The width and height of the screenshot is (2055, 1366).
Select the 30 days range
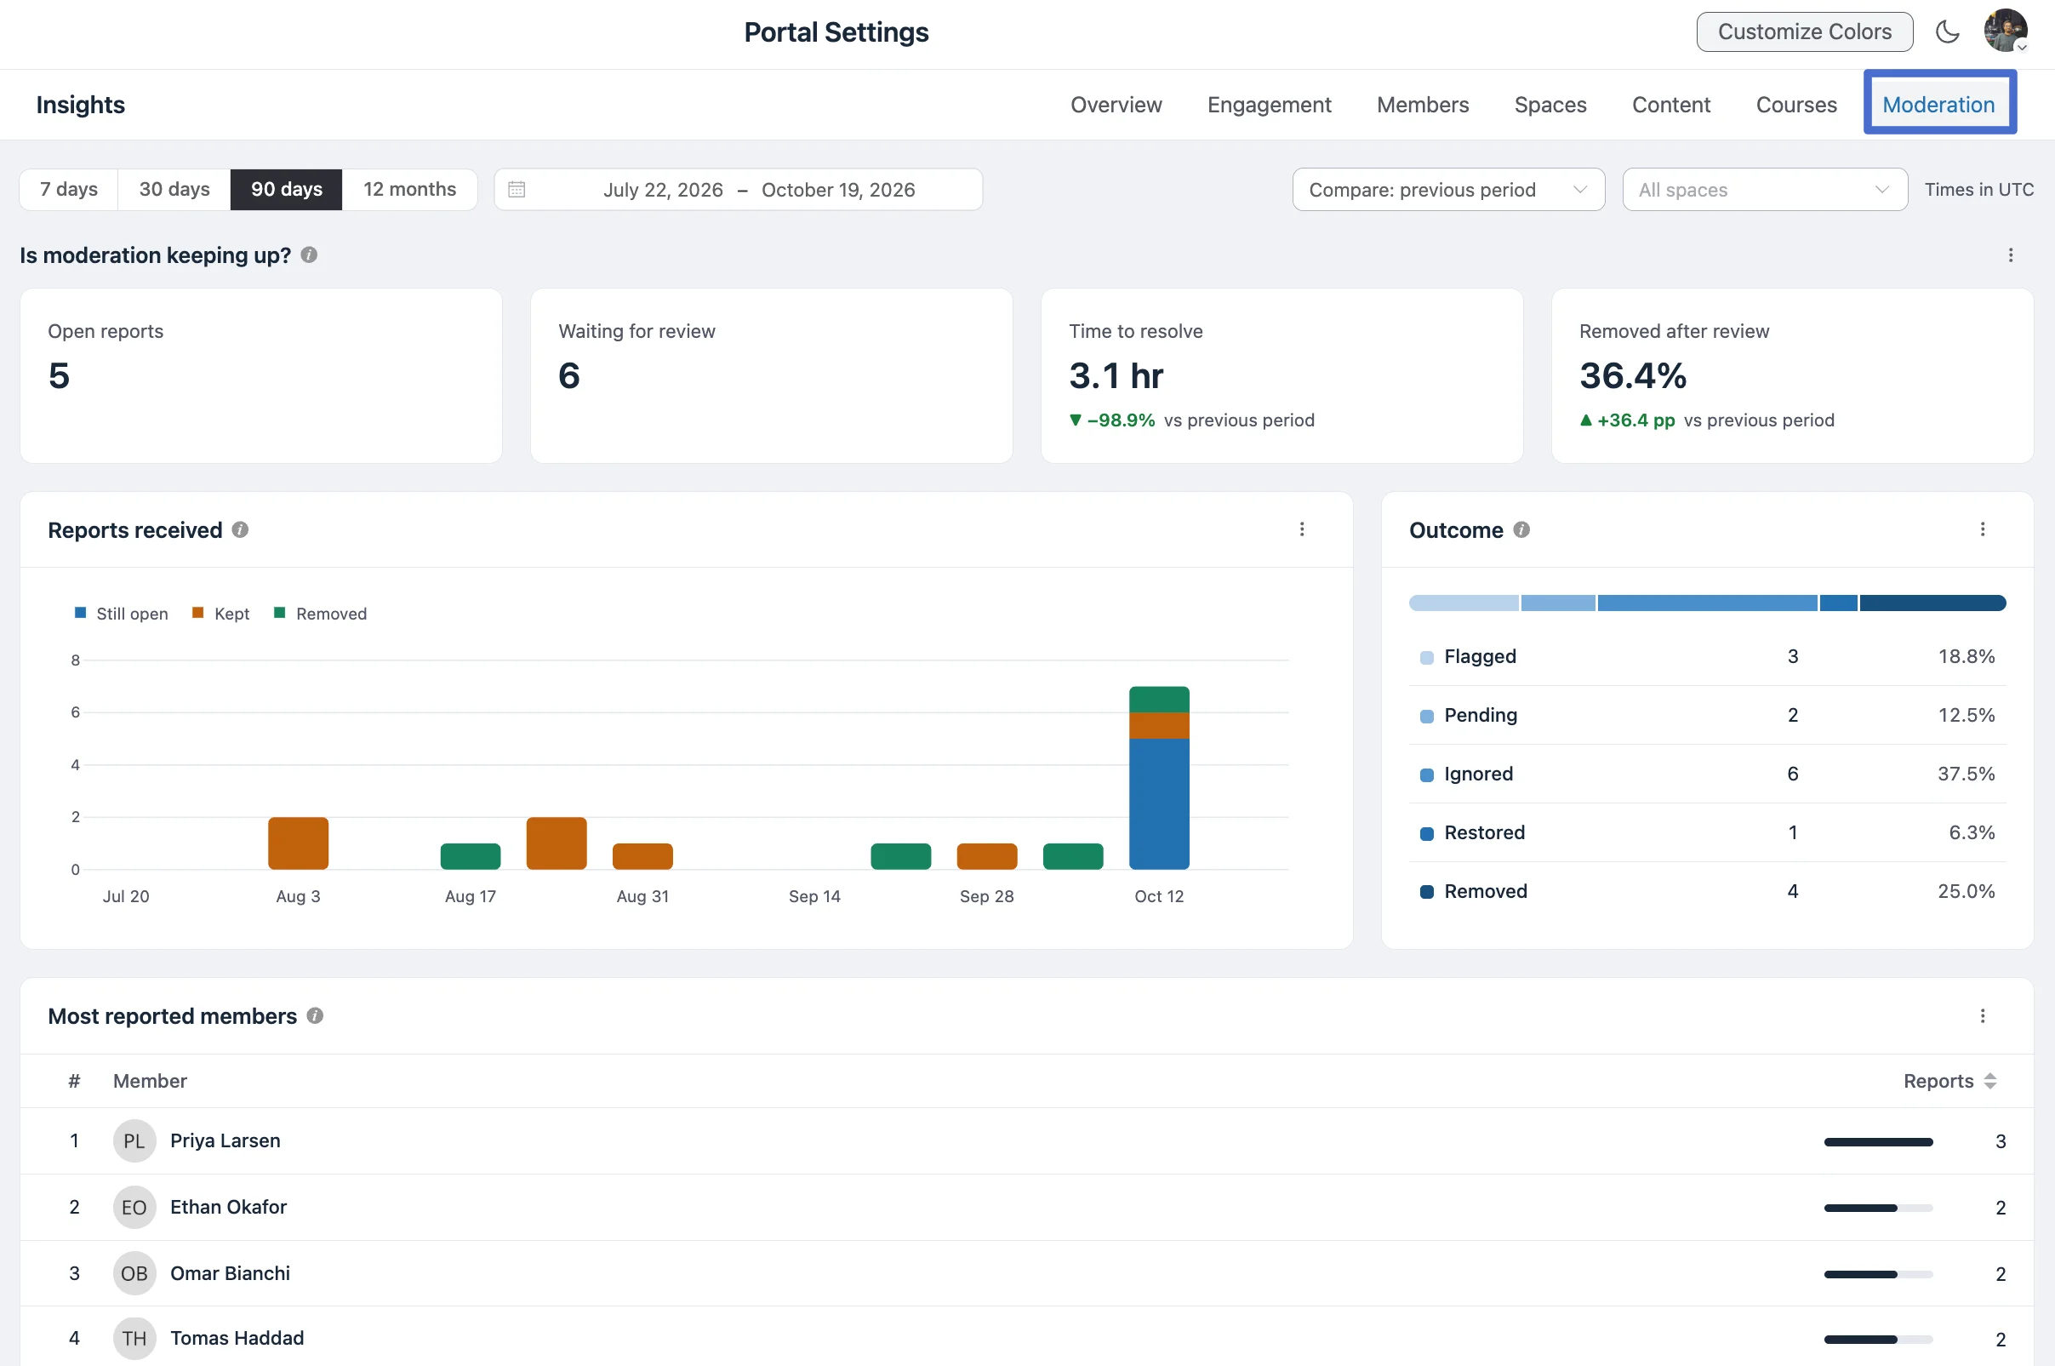coord(174,189)
